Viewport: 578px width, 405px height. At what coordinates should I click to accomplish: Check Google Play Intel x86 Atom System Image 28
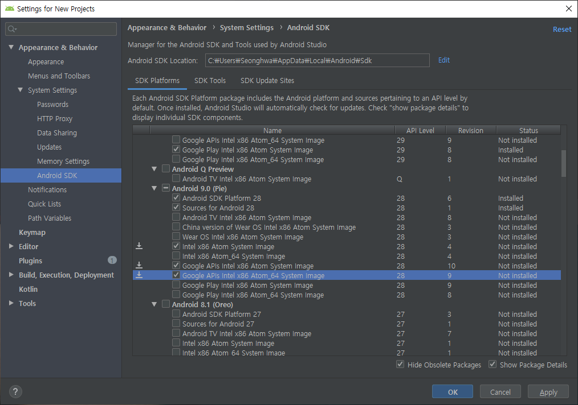[x=176, y=285]
